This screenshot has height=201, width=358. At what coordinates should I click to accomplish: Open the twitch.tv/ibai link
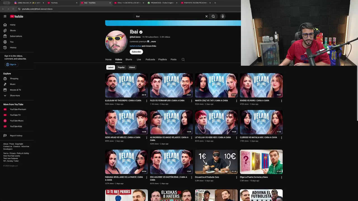pos(135,46)
